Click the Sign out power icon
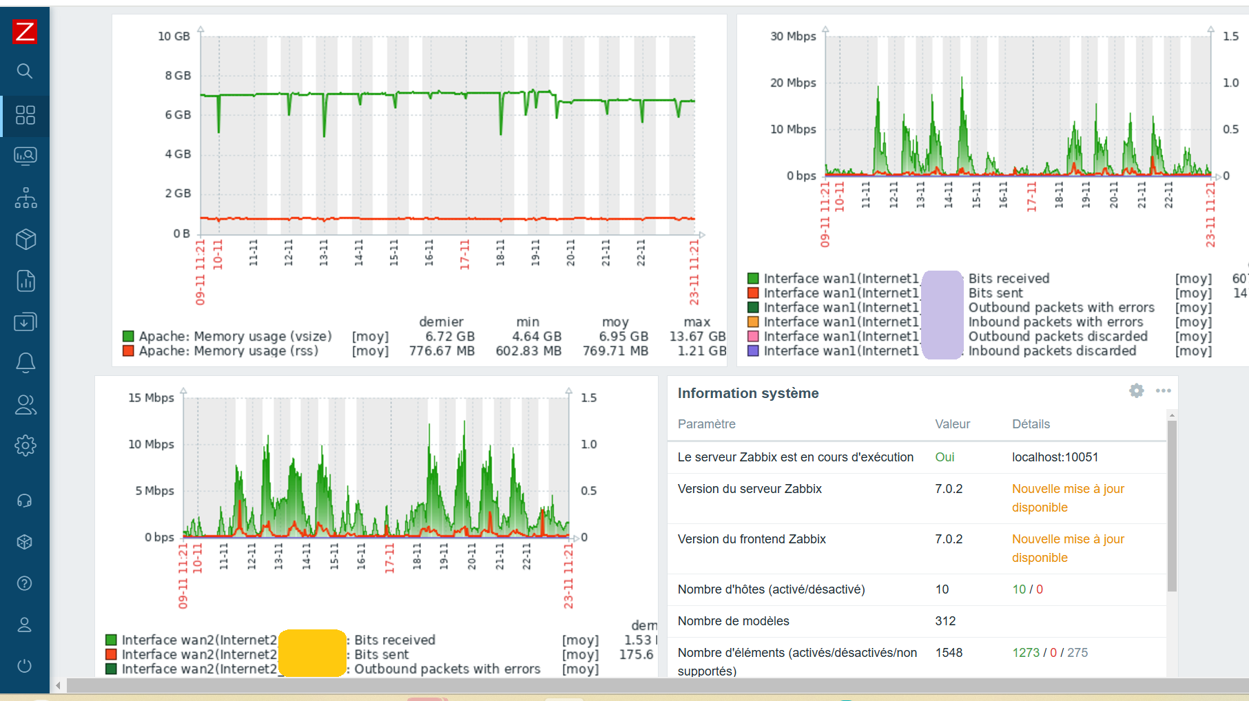The width and height of the screenshot is (1249, 701). 25,666
